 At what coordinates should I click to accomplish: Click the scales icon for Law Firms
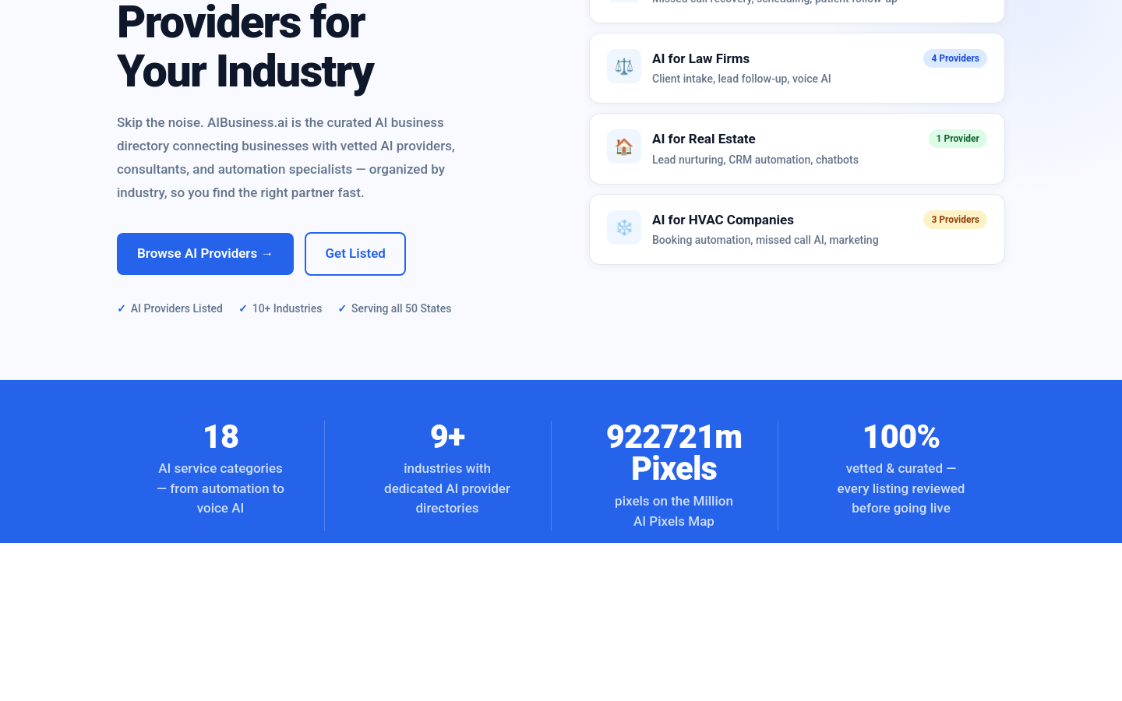pos(624,66)
